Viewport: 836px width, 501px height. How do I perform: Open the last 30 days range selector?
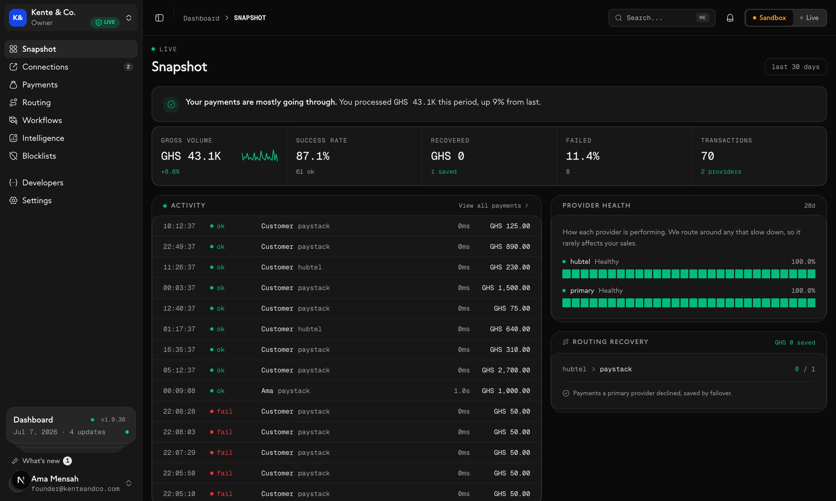pyautogui.click(x=795, y=67)
